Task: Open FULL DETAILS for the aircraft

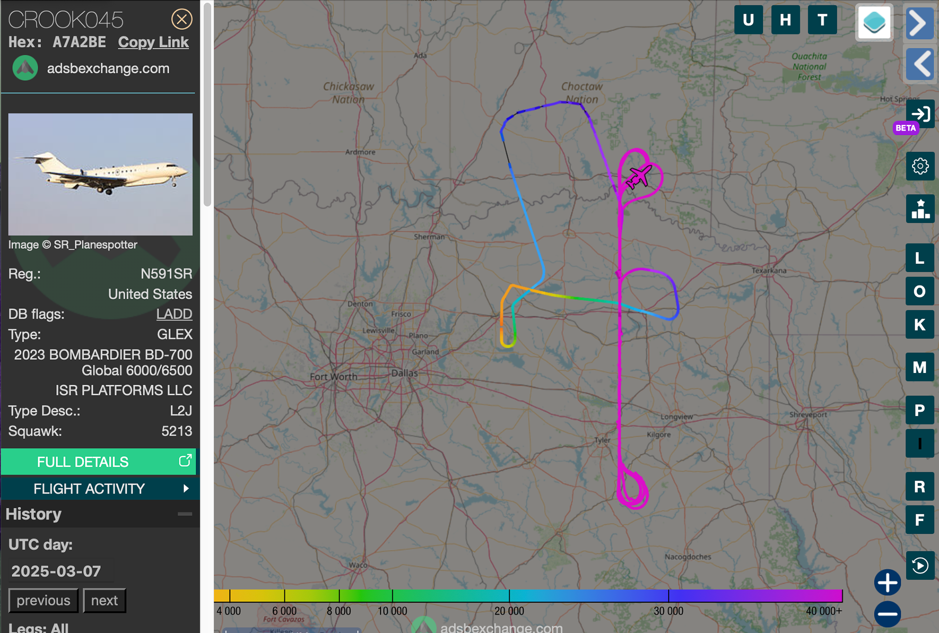Action: [98, 461]
